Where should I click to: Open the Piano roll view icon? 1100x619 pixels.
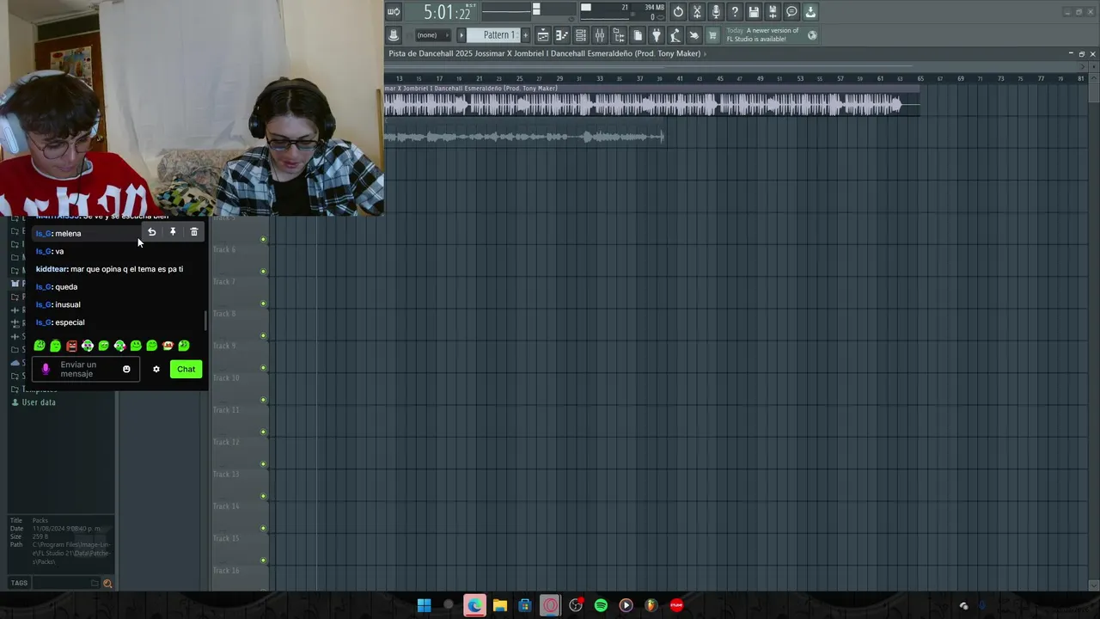pos(562,35)
